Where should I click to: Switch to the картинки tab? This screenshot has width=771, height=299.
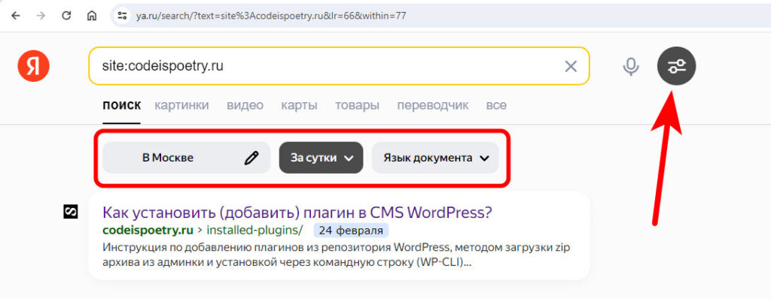tap(181, 105)
